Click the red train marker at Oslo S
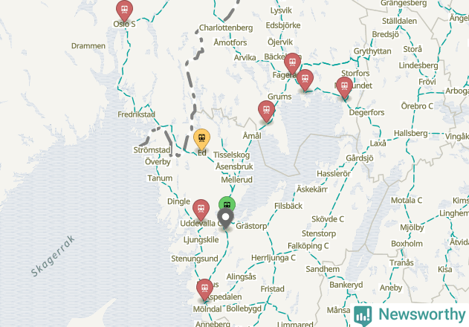 [x=124, y=10]
